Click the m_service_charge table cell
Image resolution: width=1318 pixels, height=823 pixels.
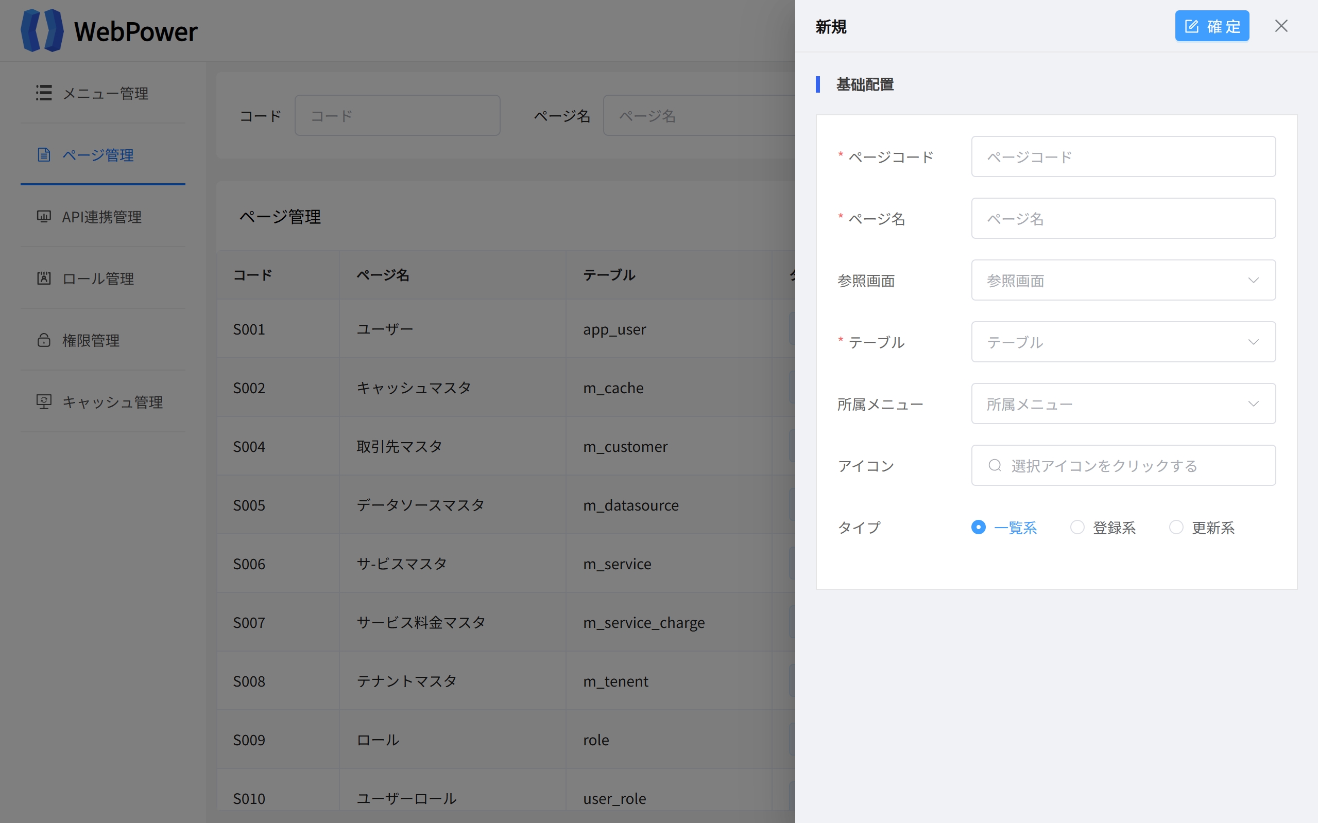[669, 622]
